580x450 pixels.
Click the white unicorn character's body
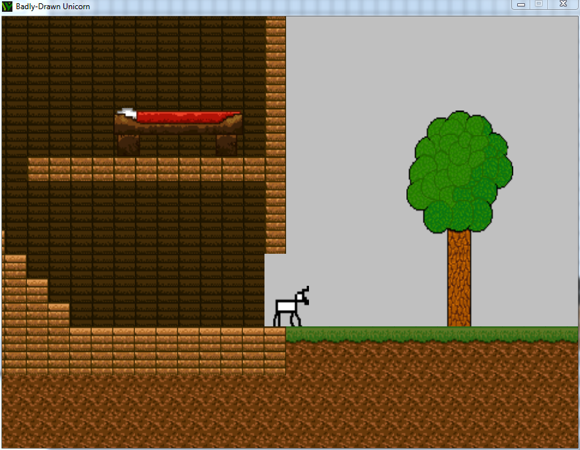pyautogui.click(x=286, y=307)
